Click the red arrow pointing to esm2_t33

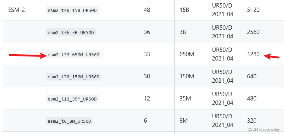tap(28, 55)
